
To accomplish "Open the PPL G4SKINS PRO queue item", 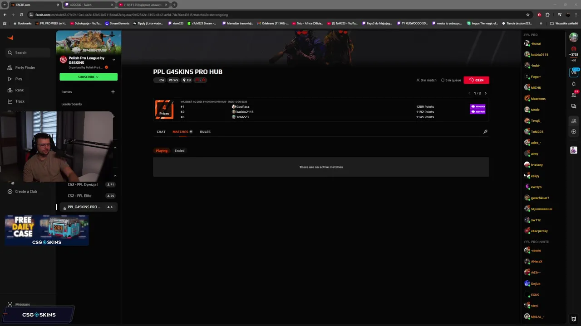I will tap(89, 207).
